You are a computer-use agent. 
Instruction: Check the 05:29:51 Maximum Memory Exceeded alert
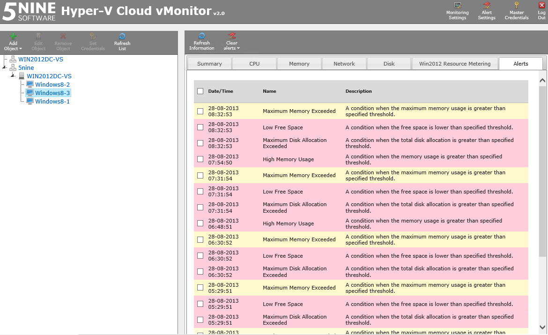[x=200, y=287]
